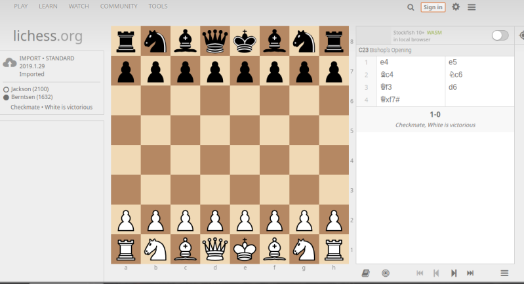Select move 3 d6
Screen dimensions: 524x284
click(480, 87)
